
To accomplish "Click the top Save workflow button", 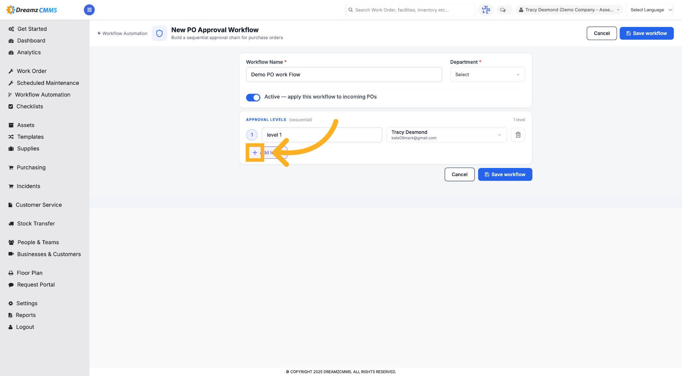I will point(646,33).
